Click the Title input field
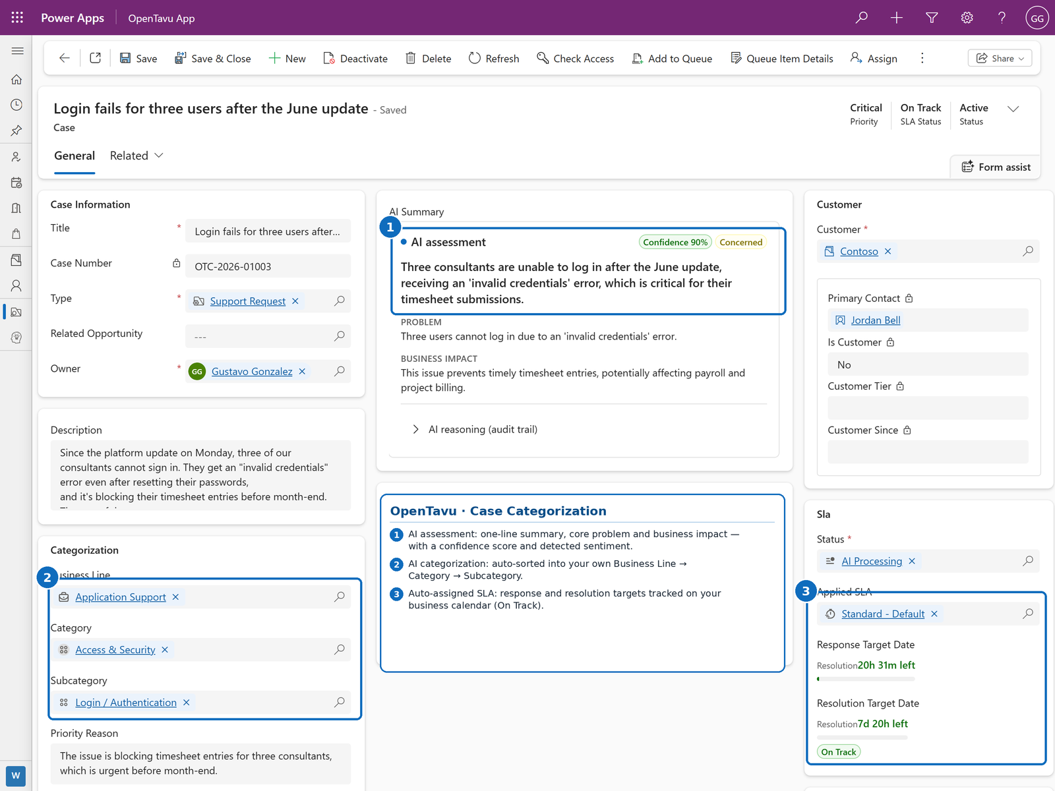Viewport: 1055px width, 791px height. pos(268,231)
